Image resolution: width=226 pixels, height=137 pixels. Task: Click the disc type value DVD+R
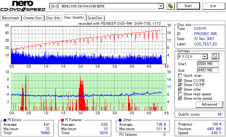[x=200, y=29]
